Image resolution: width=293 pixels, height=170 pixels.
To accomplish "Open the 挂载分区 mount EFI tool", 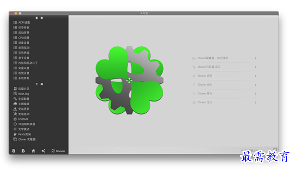I will tap(22, 88).
